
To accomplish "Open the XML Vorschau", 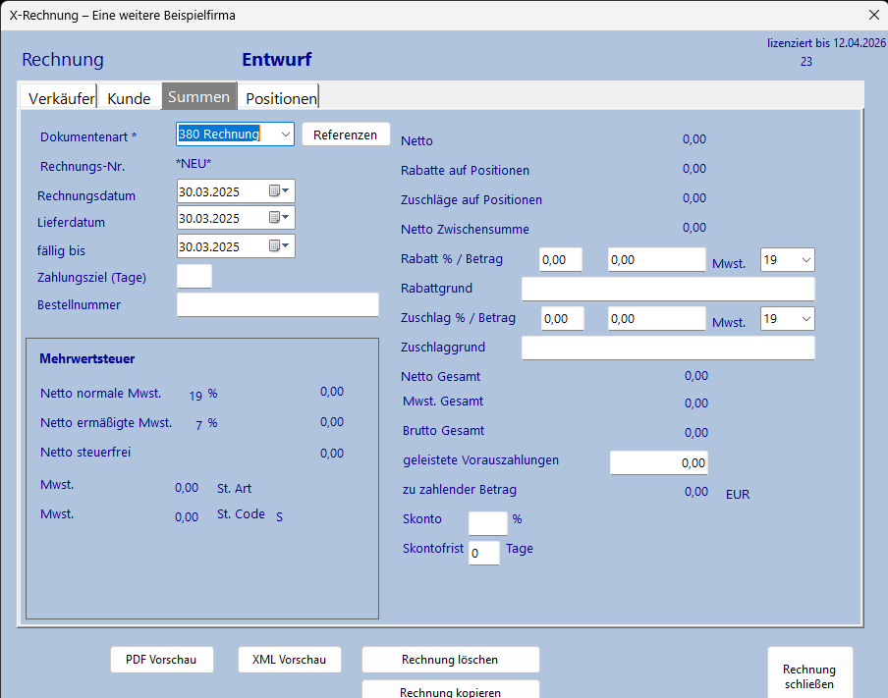I will click(x=290, y=660).
